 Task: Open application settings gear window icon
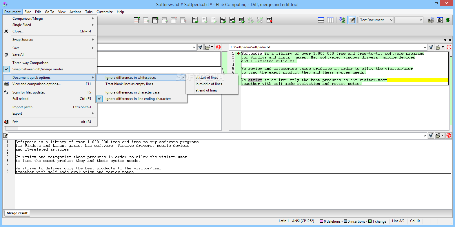(440, 20)
